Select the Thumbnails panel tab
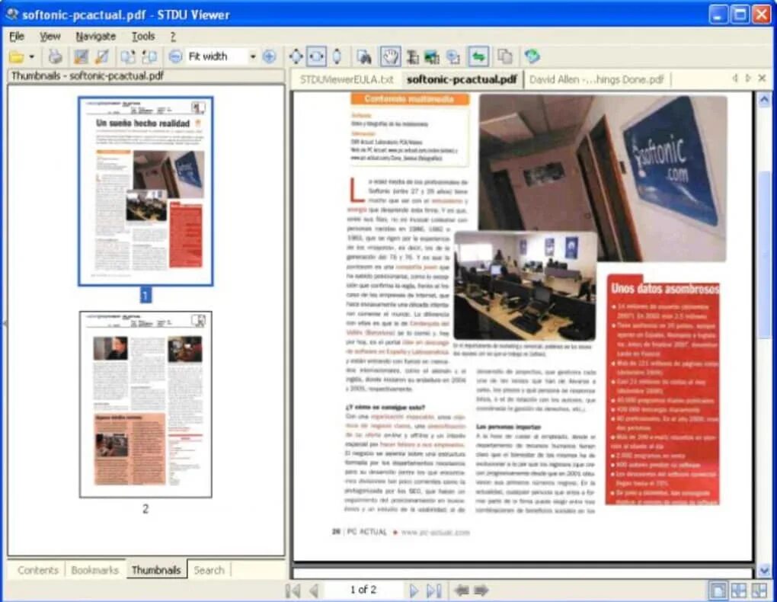This screenshot has height=602, width=777. pos(156,570)
